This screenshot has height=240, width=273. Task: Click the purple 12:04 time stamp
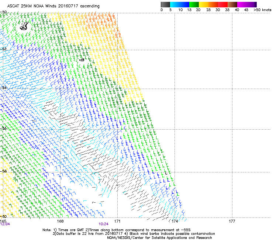pos(5,224)
